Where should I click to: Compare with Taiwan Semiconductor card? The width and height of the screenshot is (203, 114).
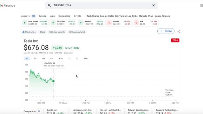138,111
